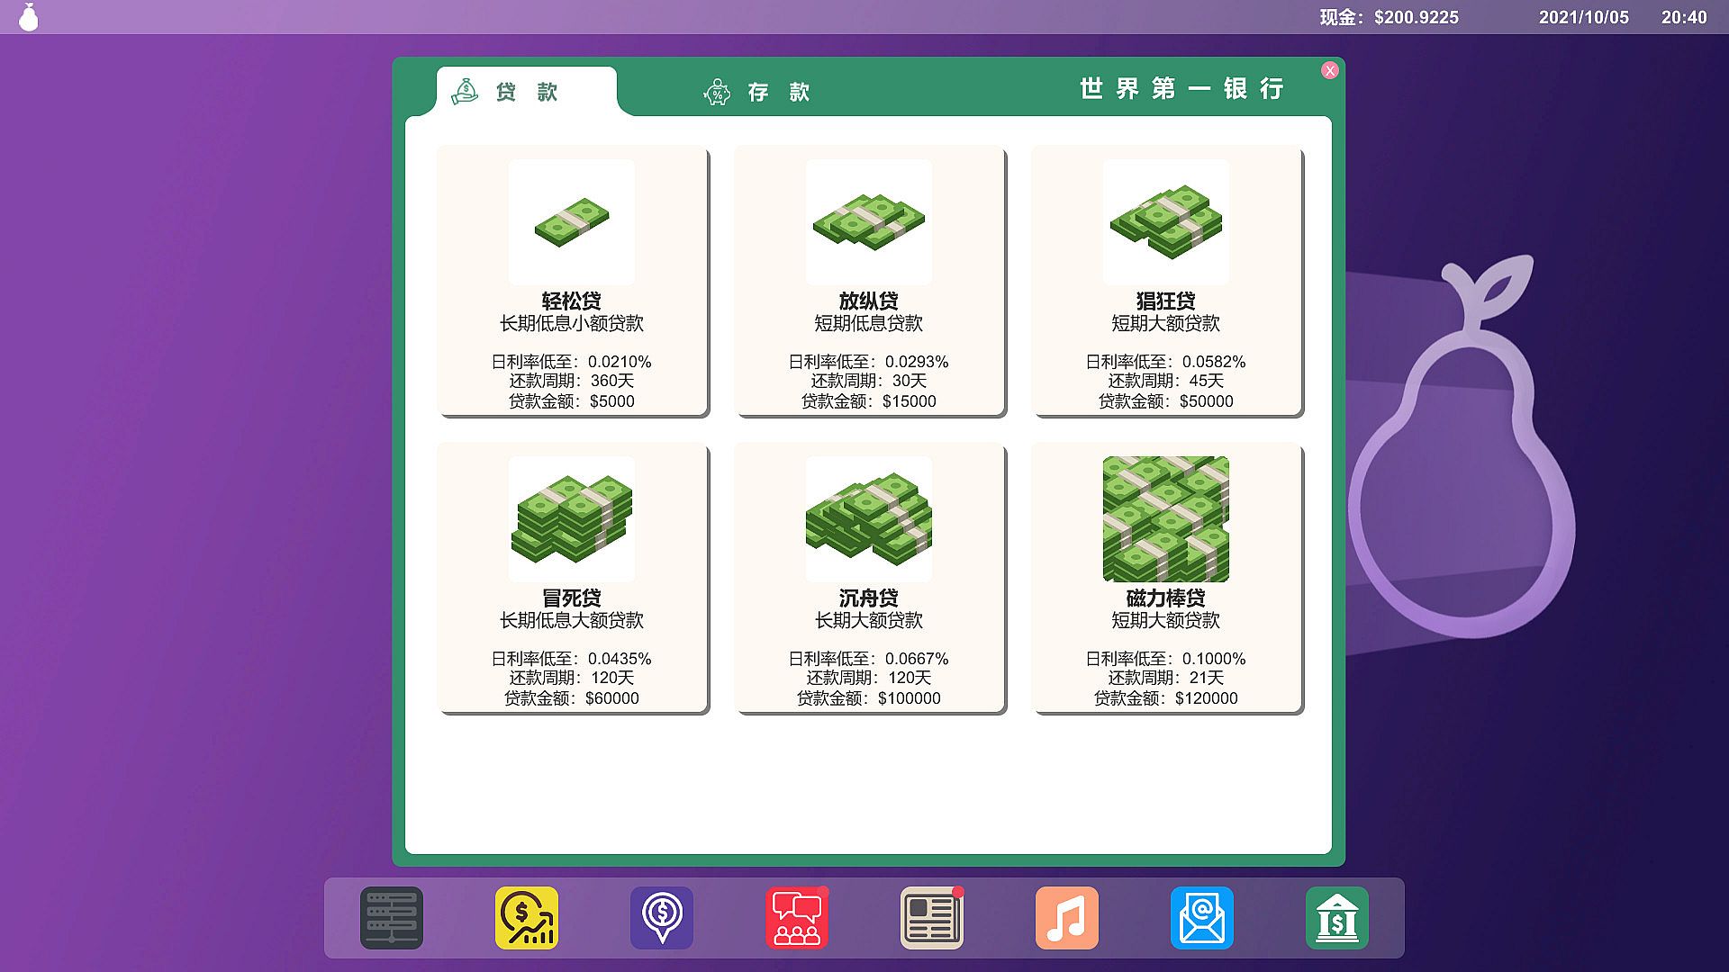Open the newspaper news icon
Screen dimensions: 1729x972
click(x=932, y=917)
